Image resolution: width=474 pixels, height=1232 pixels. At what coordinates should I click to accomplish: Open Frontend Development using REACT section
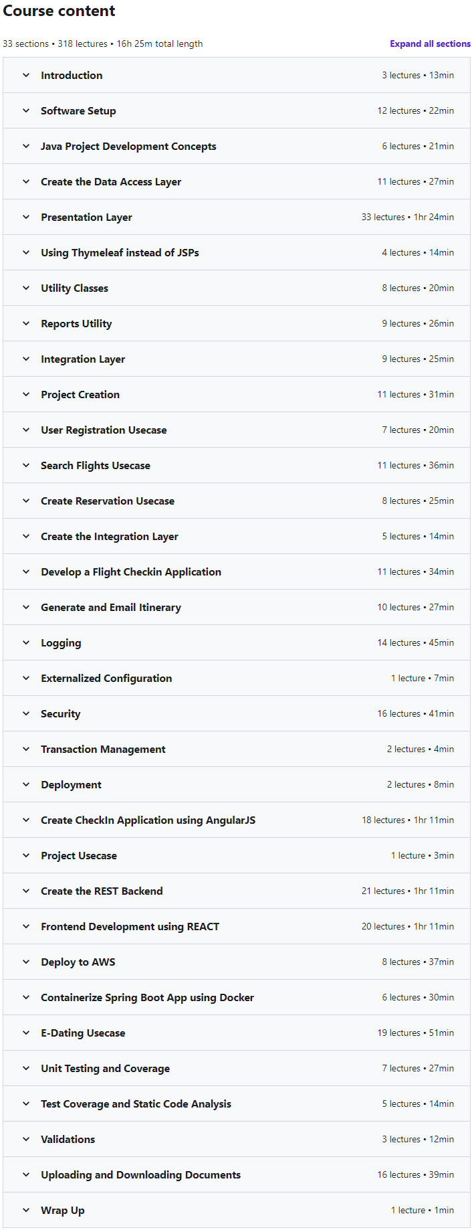pyautogui.click(x=130, y=926)
